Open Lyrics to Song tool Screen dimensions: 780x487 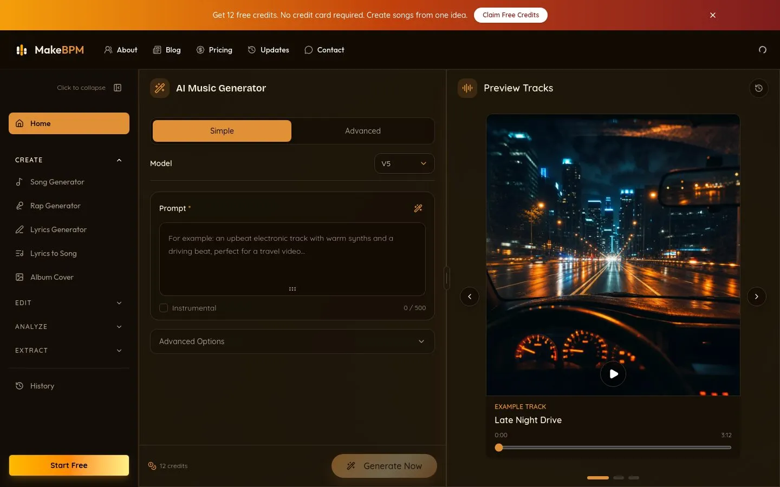(x=69, y=253)
